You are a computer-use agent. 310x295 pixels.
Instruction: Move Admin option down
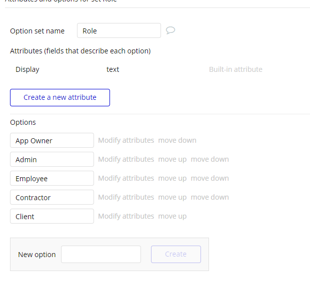(x=209, y=159)
